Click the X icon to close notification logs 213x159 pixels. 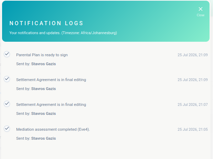coord(201,9)
